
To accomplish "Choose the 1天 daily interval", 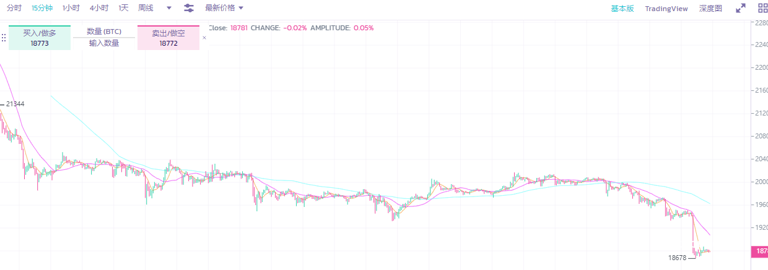I will click(x=124, y=8).
